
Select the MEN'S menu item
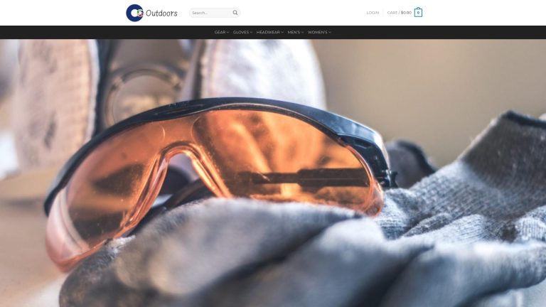point(294,32)
